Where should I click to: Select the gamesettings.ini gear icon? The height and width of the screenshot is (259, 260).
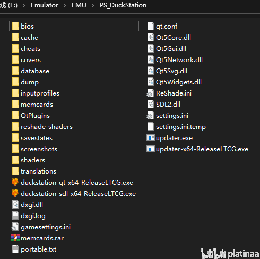pyautogui.click(x=15, y=227)
